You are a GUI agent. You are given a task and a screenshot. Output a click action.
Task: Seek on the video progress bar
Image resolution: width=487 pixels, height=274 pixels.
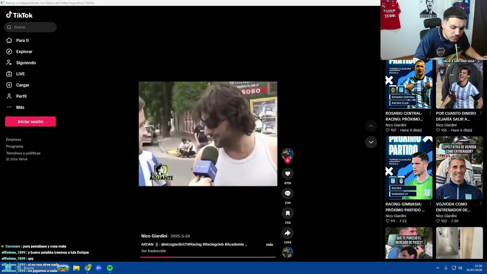(208, 257)
